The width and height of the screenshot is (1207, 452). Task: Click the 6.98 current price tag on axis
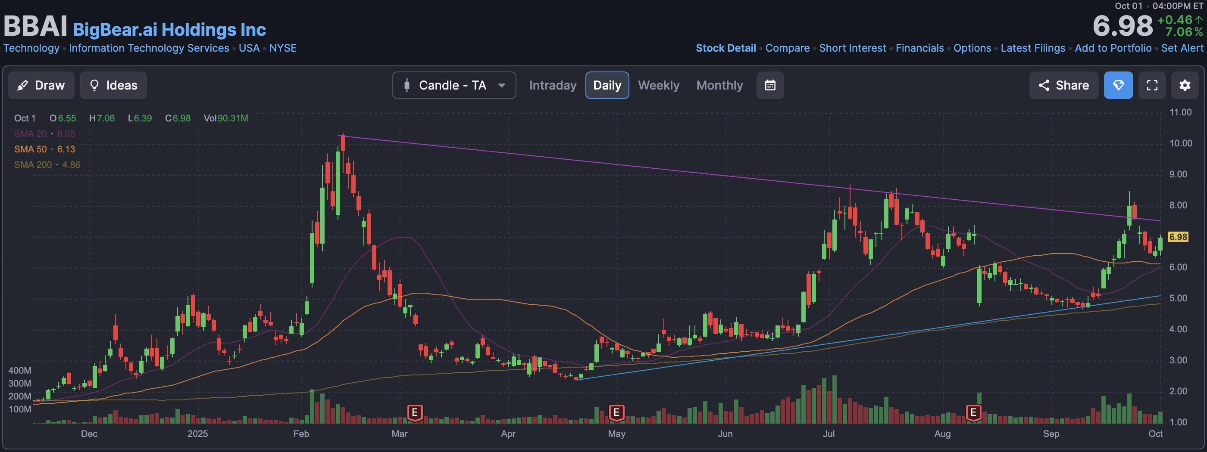[1178, 237]
